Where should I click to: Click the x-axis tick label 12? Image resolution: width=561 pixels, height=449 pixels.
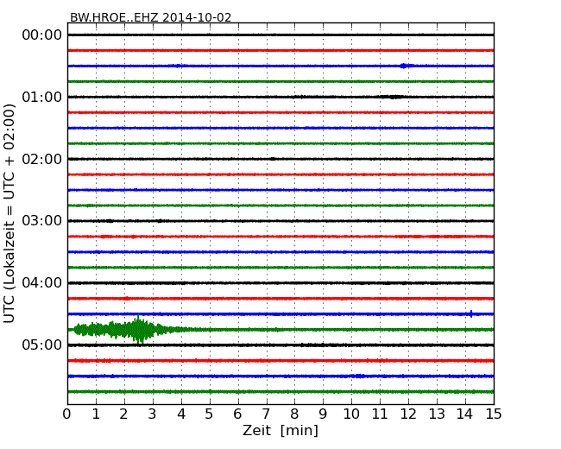[408, 414]
